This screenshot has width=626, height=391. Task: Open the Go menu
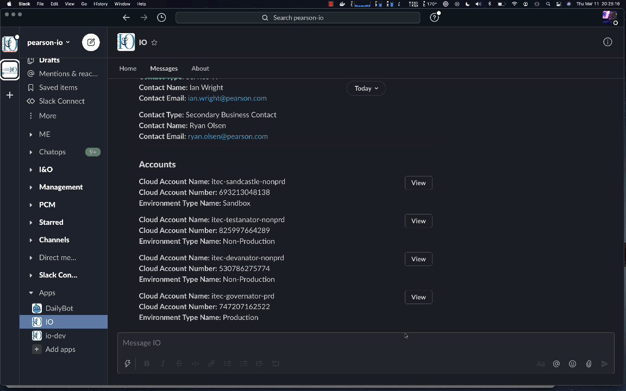pyautogui.click(x=84, y=4)
